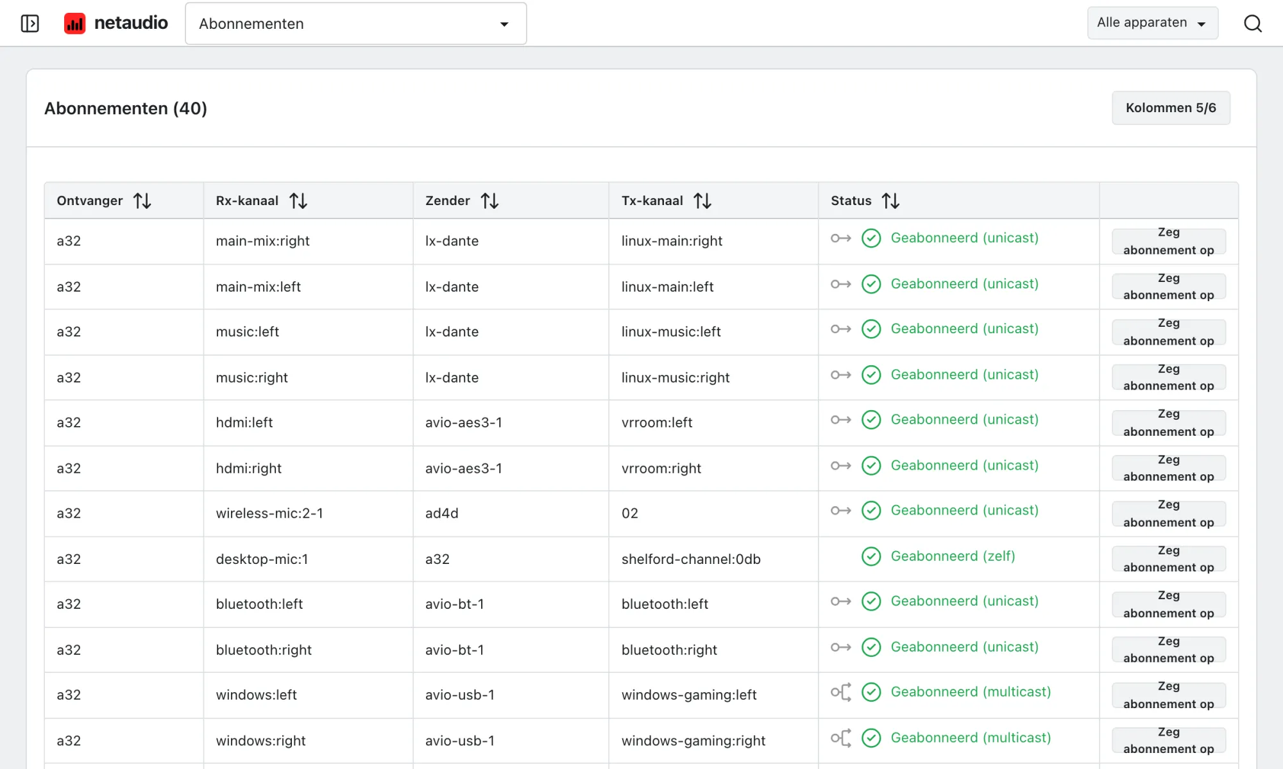Click multicast icon in windows:left row

pos(841,692)
